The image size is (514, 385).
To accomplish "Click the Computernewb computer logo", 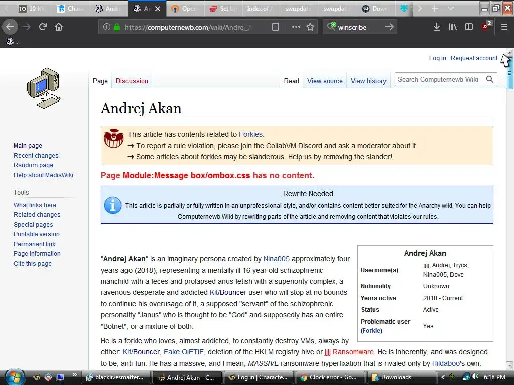I will coord(44,88).
